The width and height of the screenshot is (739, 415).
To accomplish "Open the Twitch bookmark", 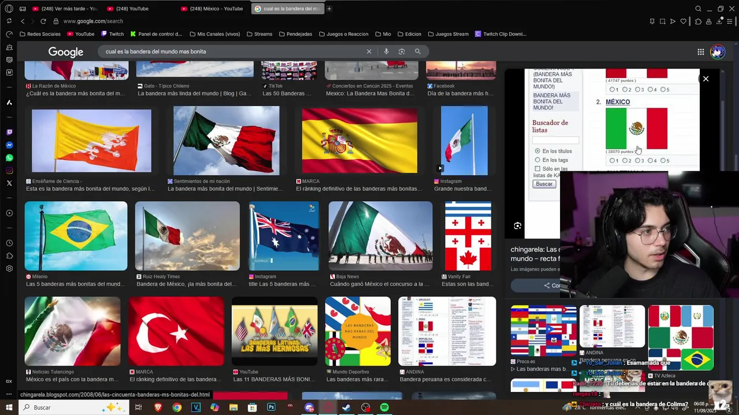I will tap(112, 34).
